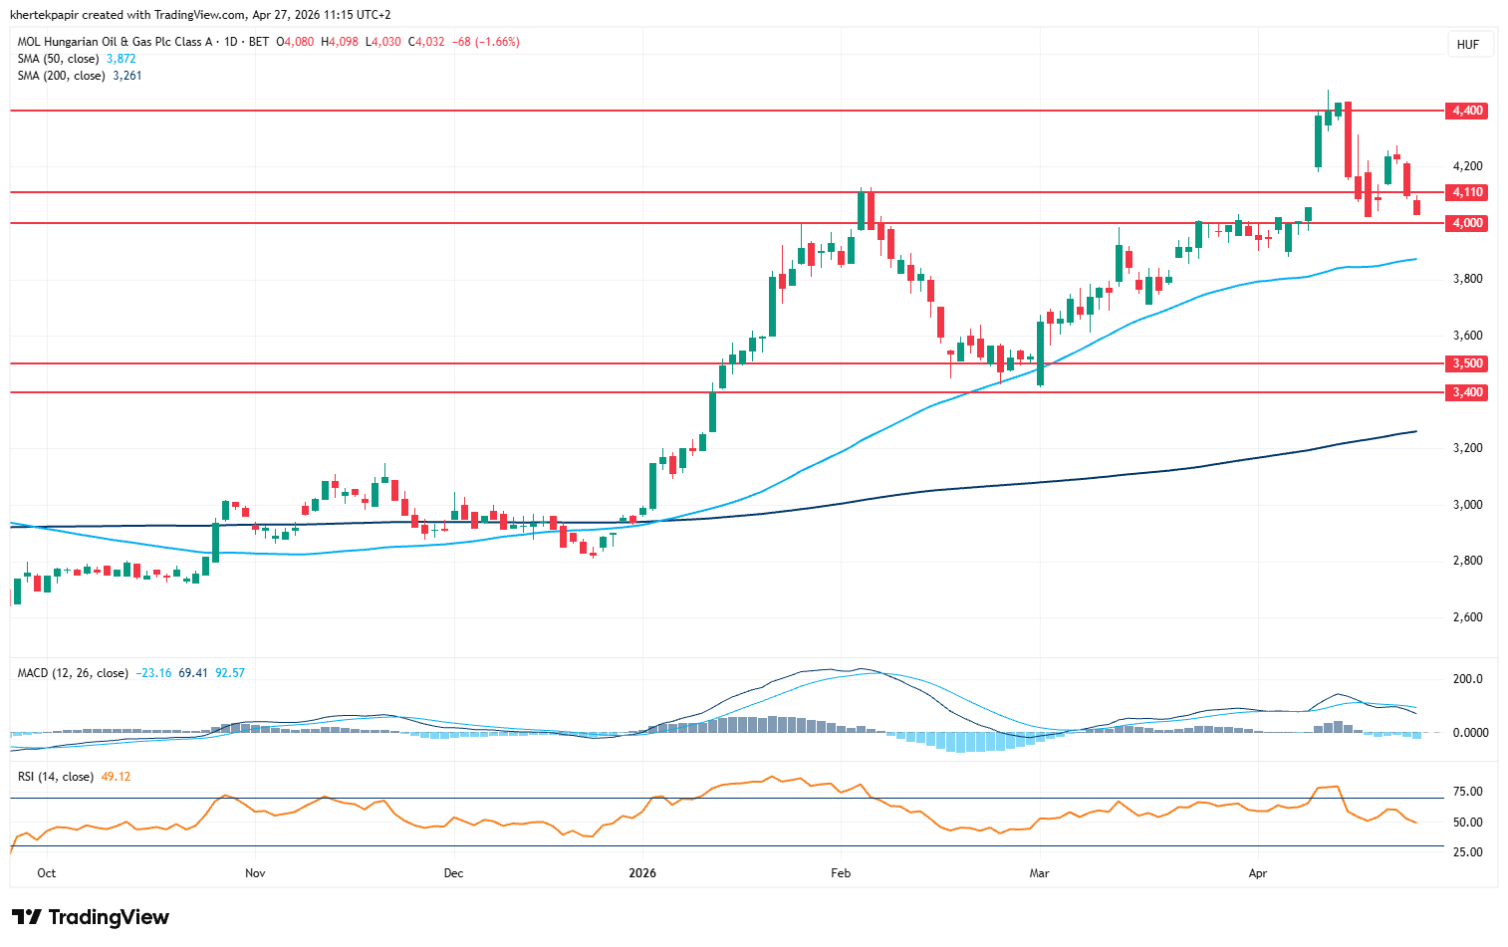Image resolution: width=1508 pixels, height=947 pixels.
Task: Click the Nov label on the time axis
Action: [255, 873]
